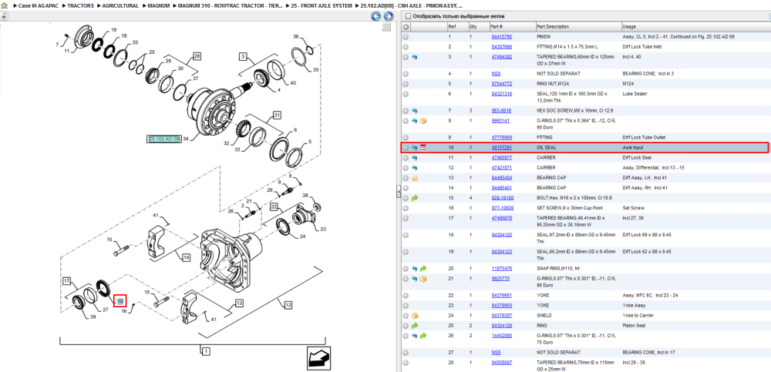Enable the 'Отобразить только выбранные метки' checkbox
This screenshot has width=771, height=372.
[x=406, y=16]
